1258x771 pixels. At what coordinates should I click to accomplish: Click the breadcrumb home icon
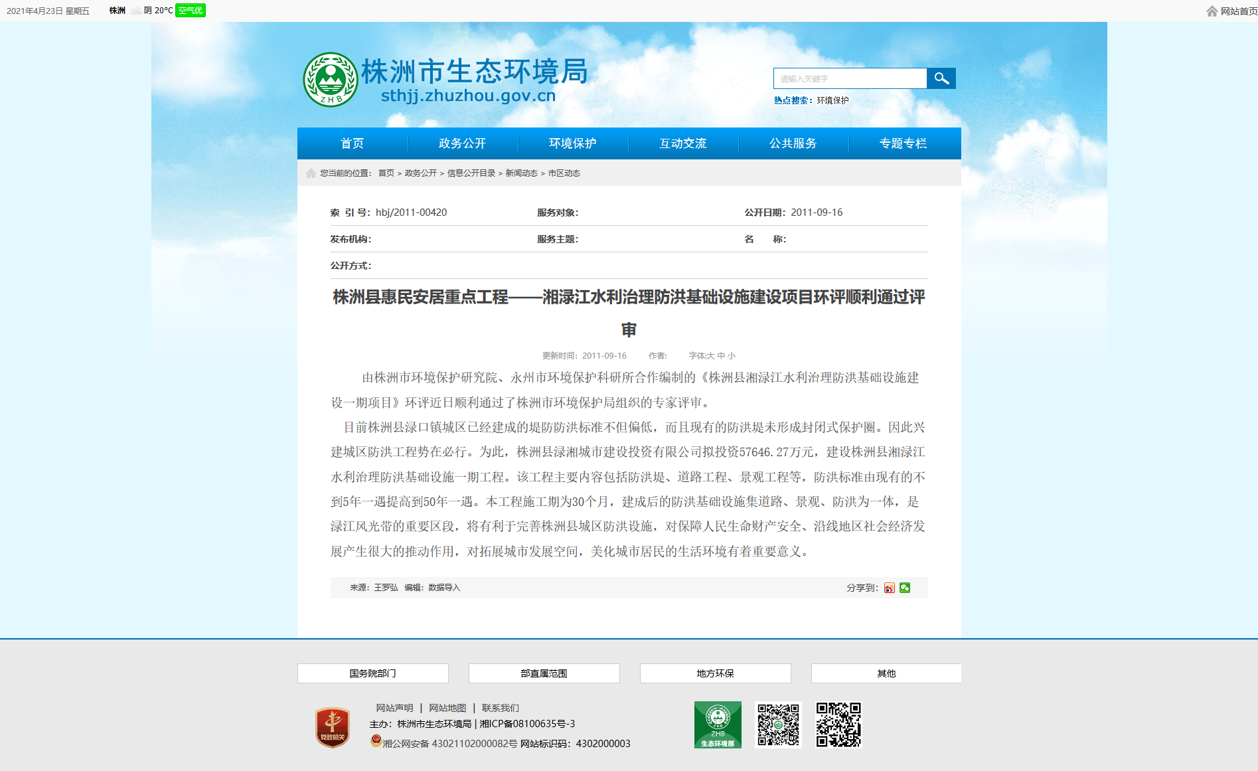point(311,173)
